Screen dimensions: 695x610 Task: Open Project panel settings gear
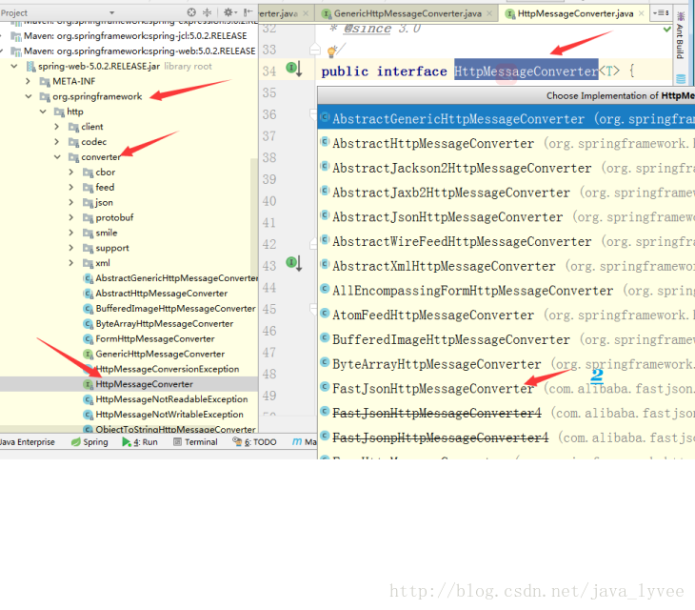(229, 12)
